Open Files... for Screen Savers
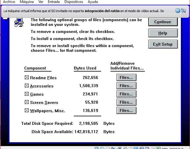The width and height of the screenshot is (190, 149). (x=126, y=102)
